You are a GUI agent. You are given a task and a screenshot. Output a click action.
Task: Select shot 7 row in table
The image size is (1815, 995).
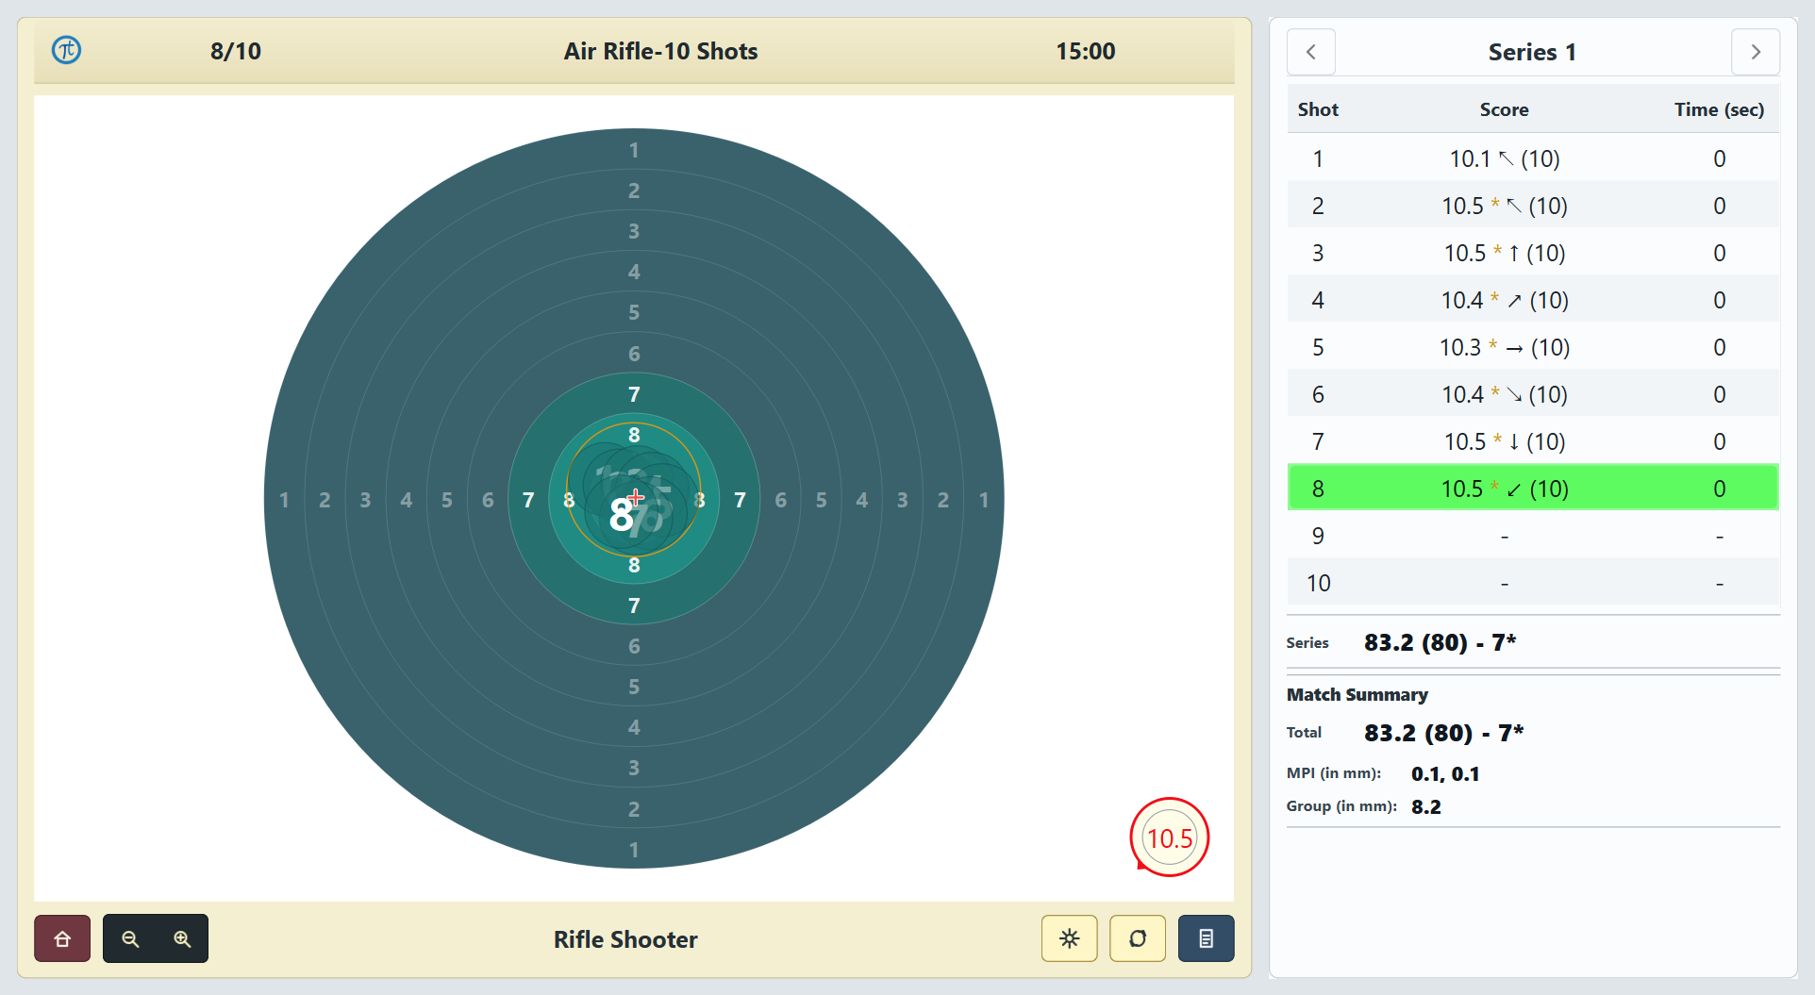pyautogui.click(x=1533, y=441)
